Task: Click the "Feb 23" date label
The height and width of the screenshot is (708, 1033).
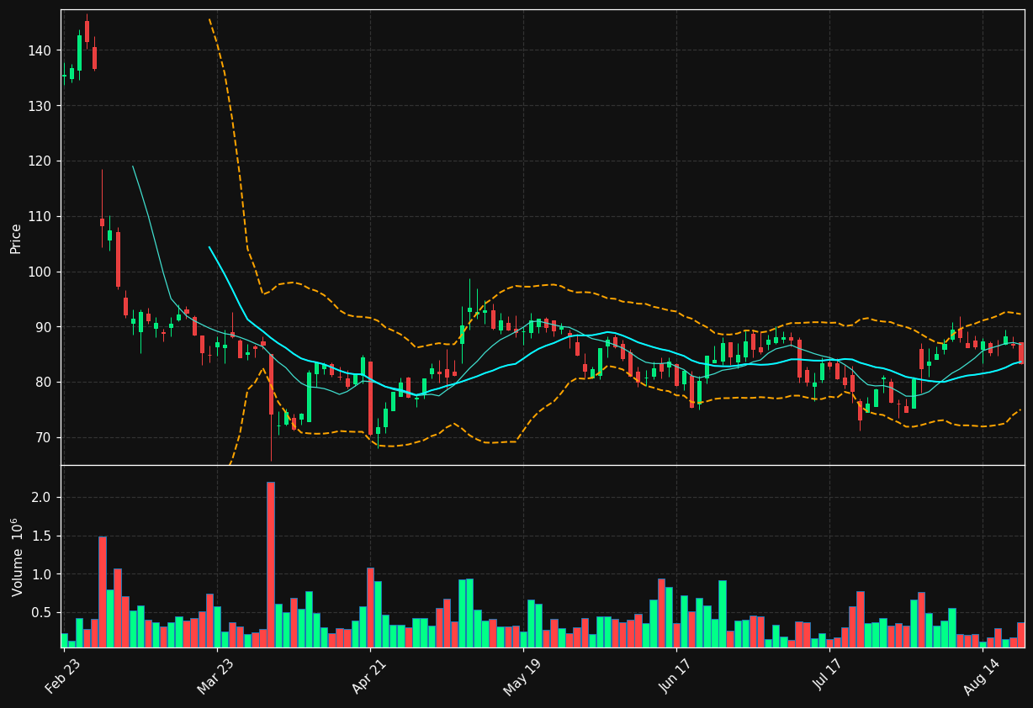Action: (63, 675)
